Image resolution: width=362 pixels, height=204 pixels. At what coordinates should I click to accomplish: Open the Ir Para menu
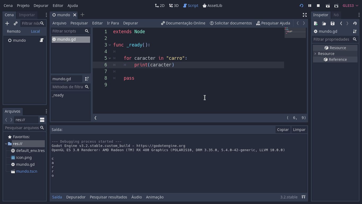tap(113, 23)
